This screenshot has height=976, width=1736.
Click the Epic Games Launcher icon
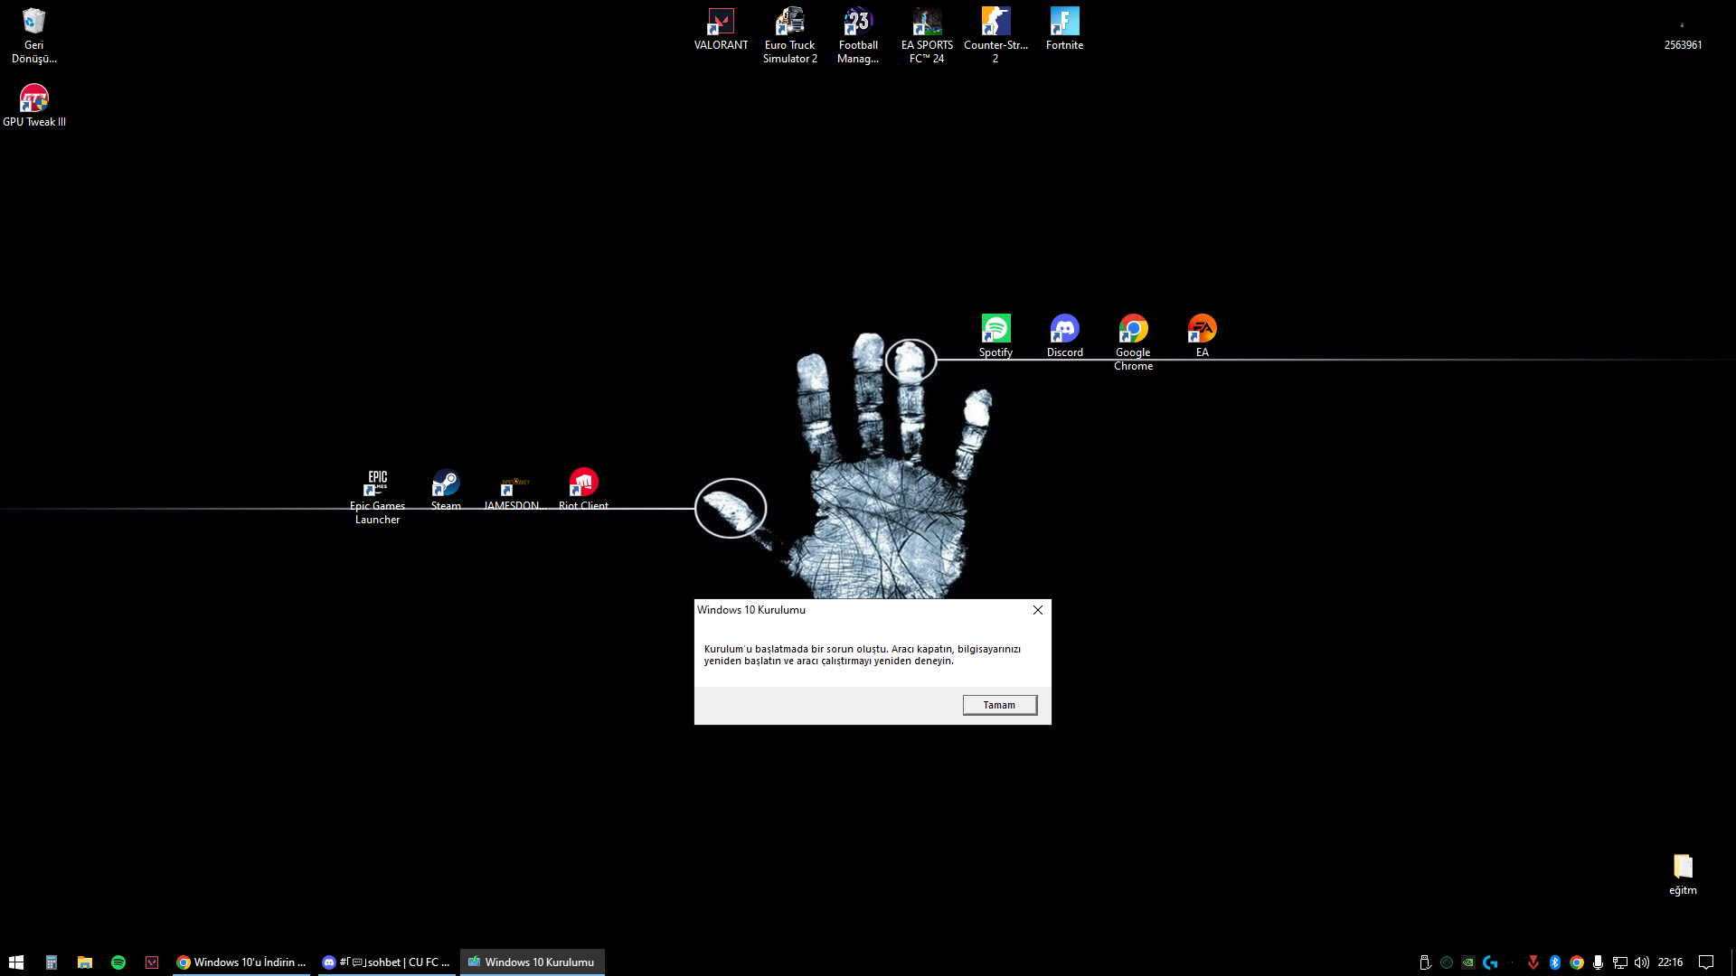(377, 491)
